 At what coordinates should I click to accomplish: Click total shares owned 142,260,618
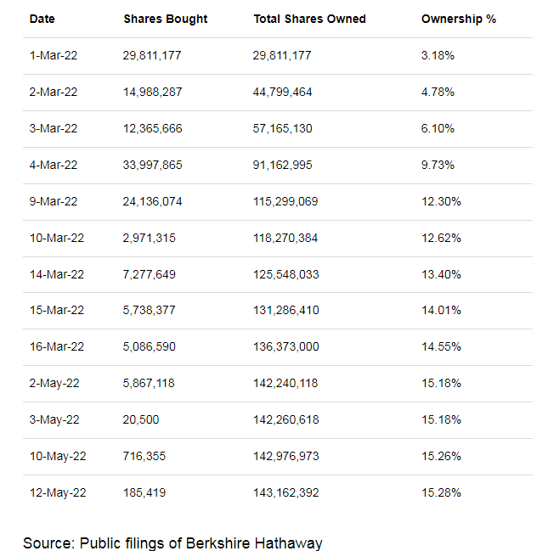coord(285,420)
